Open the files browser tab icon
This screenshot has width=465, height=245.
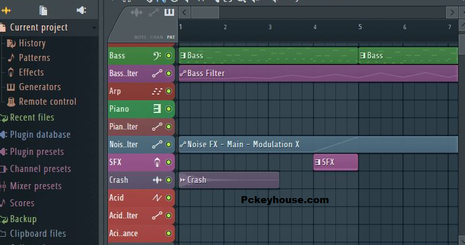click(x=43, y=11)
